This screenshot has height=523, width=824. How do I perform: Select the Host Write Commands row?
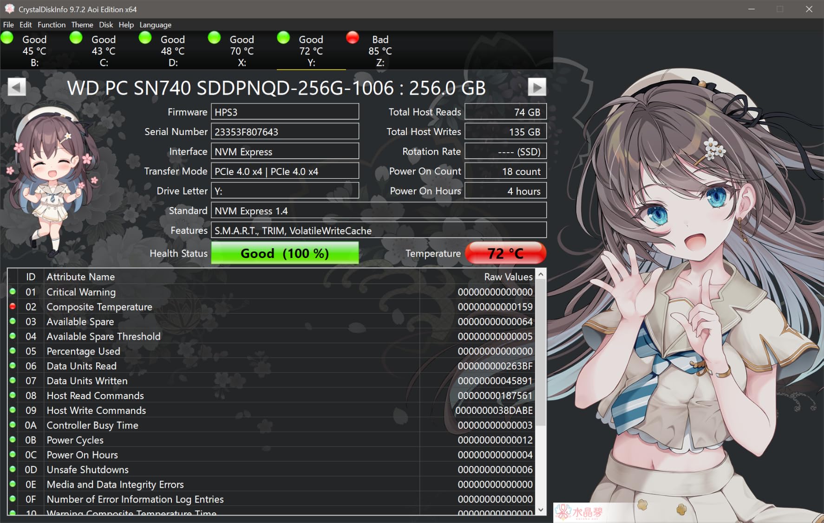coord(271,411)
